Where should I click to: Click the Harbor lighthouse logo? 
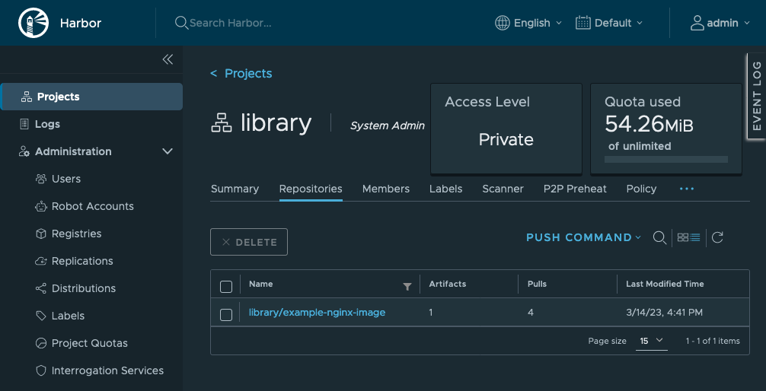pos(33,23)
